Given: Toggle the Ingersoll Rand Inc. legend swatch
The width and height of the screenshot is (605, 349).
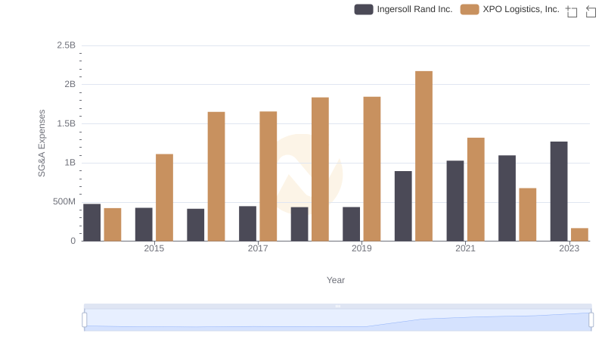Looking at the screenshot, I should point(364,9).
